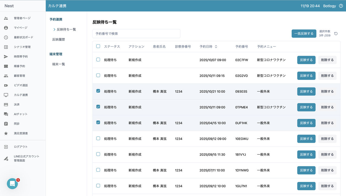Click the Botlogy account name

(330, 6)
